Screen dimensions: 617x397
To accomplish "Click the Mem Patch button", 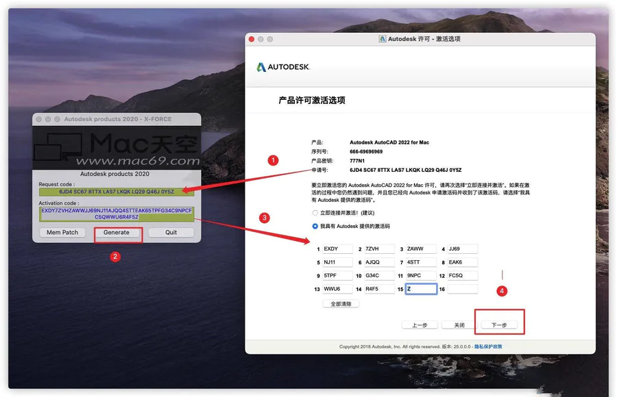I will point(62,233).
